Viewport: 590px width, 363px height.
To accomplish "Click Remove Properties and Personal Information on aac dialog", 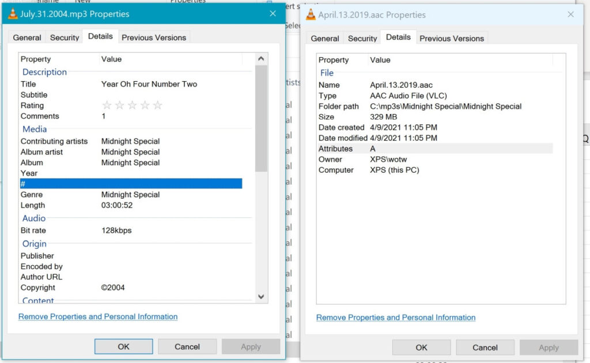I will pyautogui.click(x=395, y=317).
